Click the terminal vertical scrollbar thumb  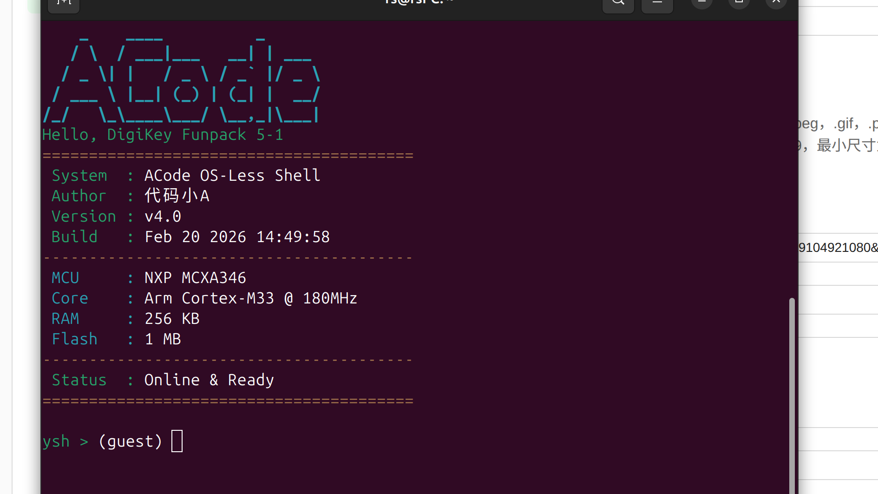coord(792,395)
